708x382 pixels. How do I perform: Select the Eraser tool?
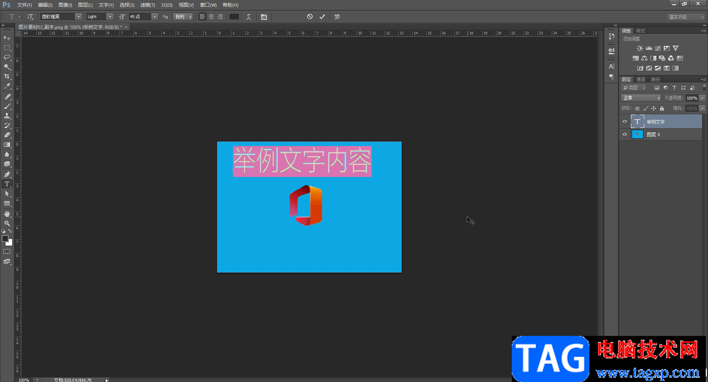[7, 135]
